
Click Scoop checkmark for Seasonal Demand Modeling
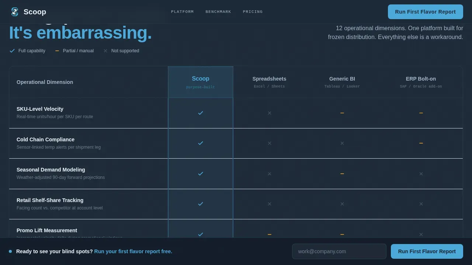coord(201,174)
